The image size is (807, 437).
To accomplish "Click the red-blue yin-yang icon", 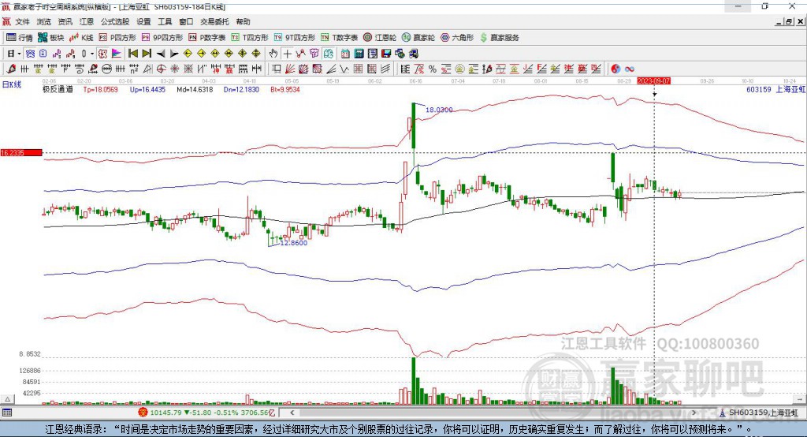I will tap(615, 69).
